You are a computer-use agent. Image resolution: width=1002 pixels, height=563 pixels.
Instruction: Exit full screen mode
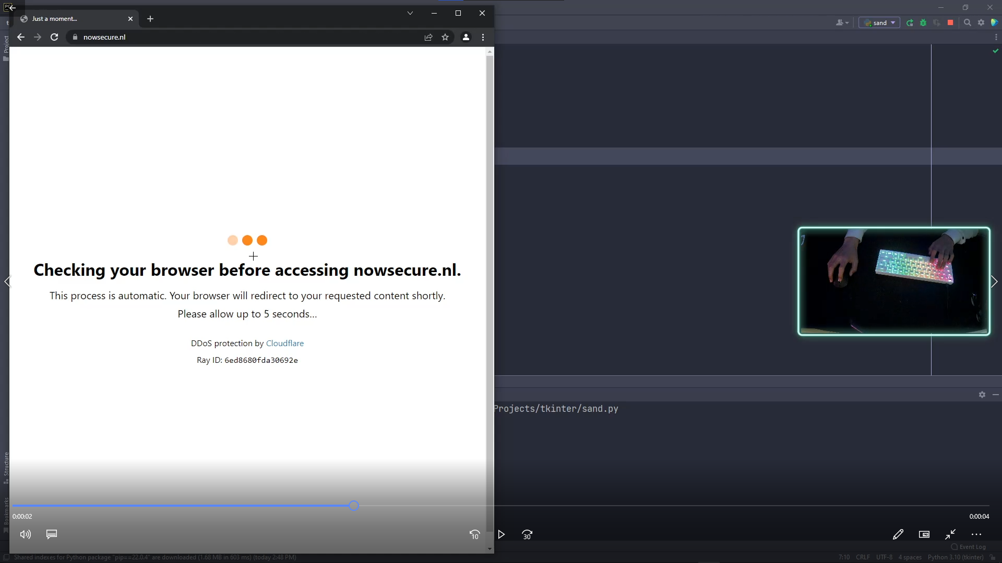950,534
